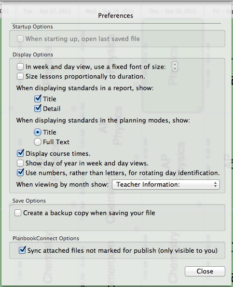Open the Teacher Information month view dropdown

[x=166, y=184]
